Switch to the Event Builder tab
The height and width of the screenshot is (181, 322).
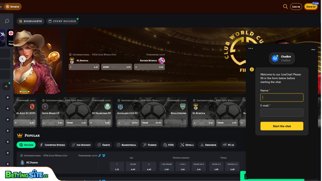pos(62,21)
